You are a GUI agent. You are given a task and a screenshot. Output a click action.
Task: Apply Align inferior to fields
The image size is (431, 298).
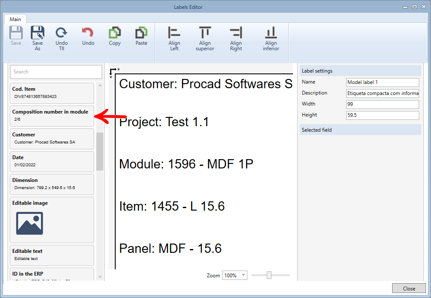[x=271, y=38]
